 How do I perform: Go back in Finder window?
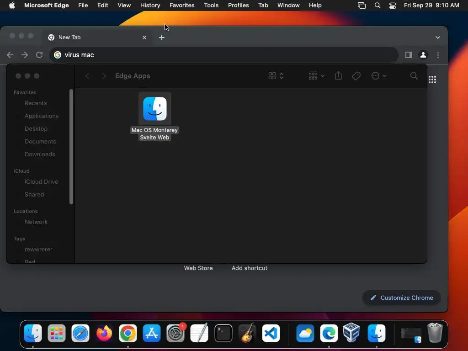tap(87, 76)
